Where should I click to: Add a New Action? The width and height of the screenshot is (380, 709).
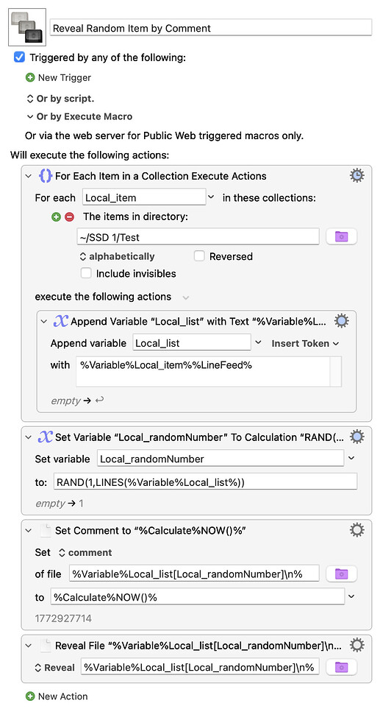pyautogui.click(x=57, y=696)
